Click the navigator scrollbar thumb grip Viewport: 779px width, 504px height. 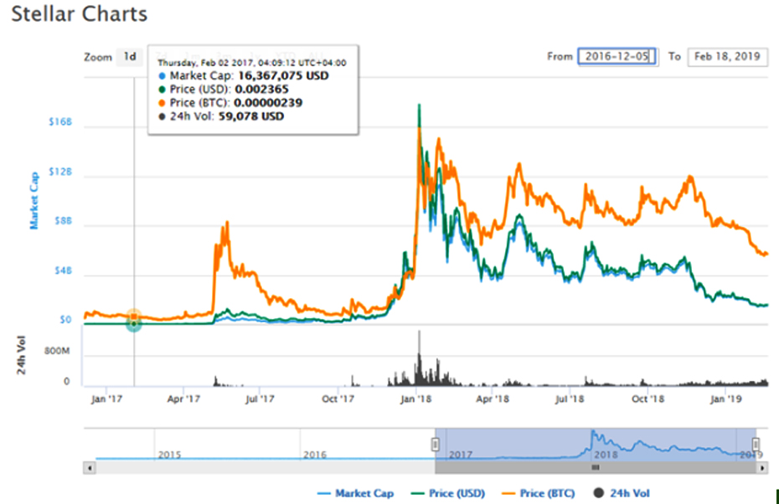point(596,468)
